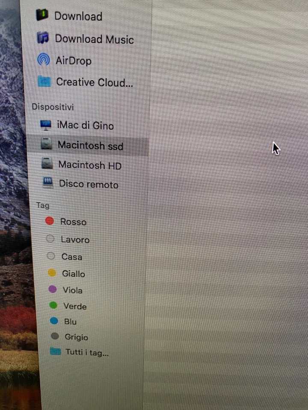Filter by the Rosso tag label
This screenshot has height=410, width=308.
[73, 222]
